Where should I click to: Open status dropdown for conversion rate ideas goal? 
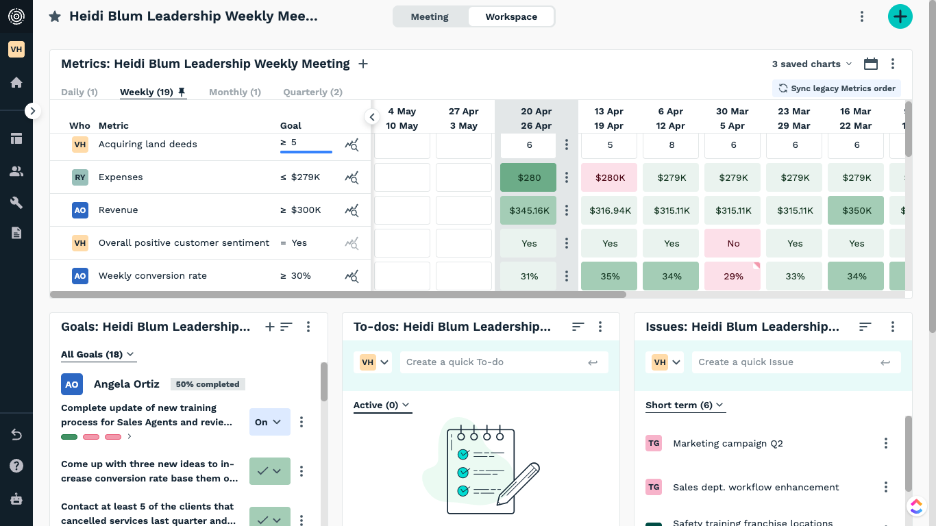[270, 471]
